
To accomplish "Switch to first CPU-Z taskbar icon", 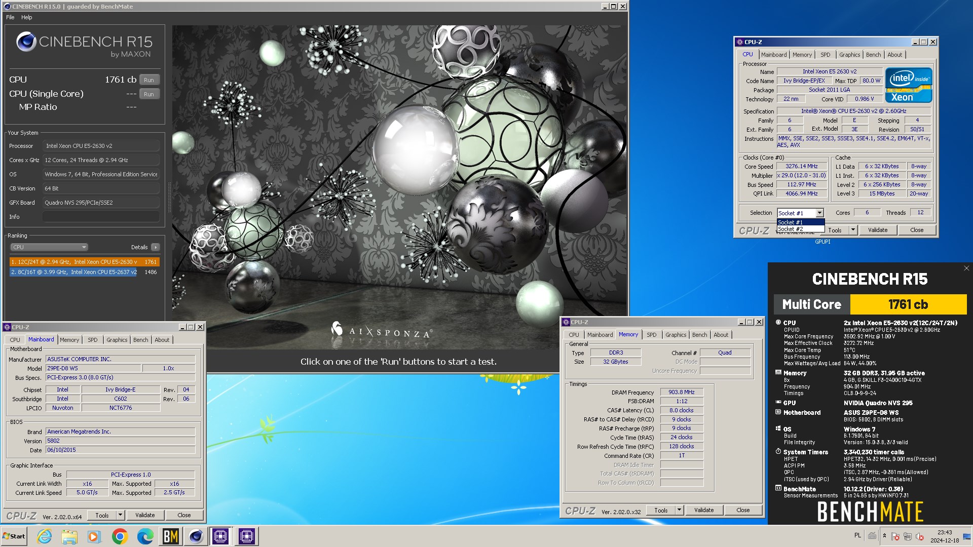I will point(221,536).
